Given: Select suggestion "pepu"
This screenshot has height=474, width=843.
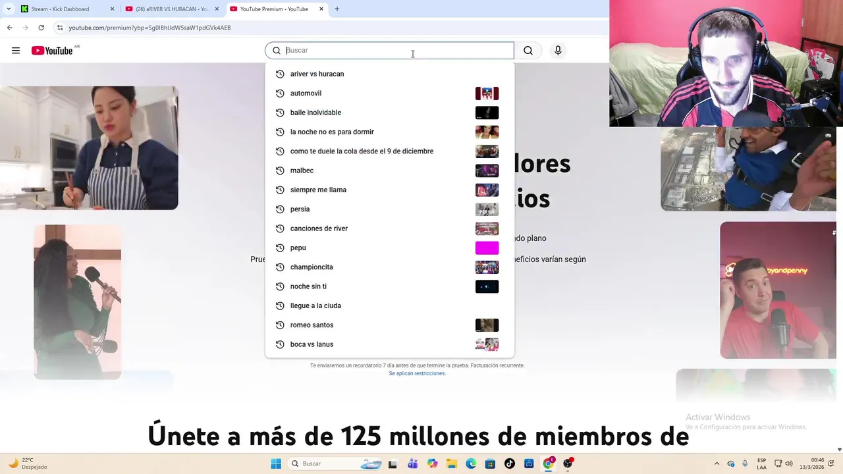Looking at the screenshot, I should (x=389, y=248).
